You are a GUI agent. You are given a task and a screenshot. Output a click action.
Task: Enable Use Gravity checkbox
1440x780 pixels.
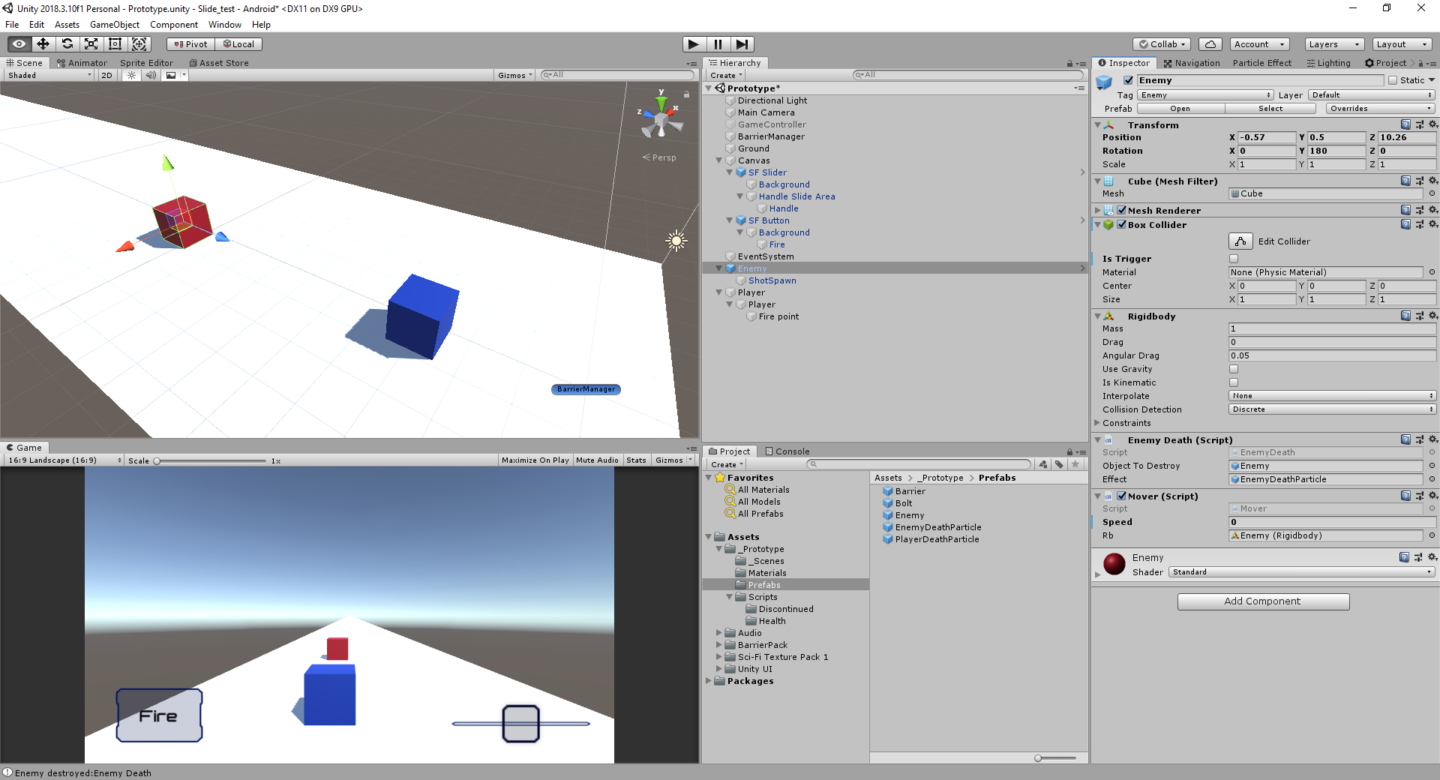[1234, 369]
